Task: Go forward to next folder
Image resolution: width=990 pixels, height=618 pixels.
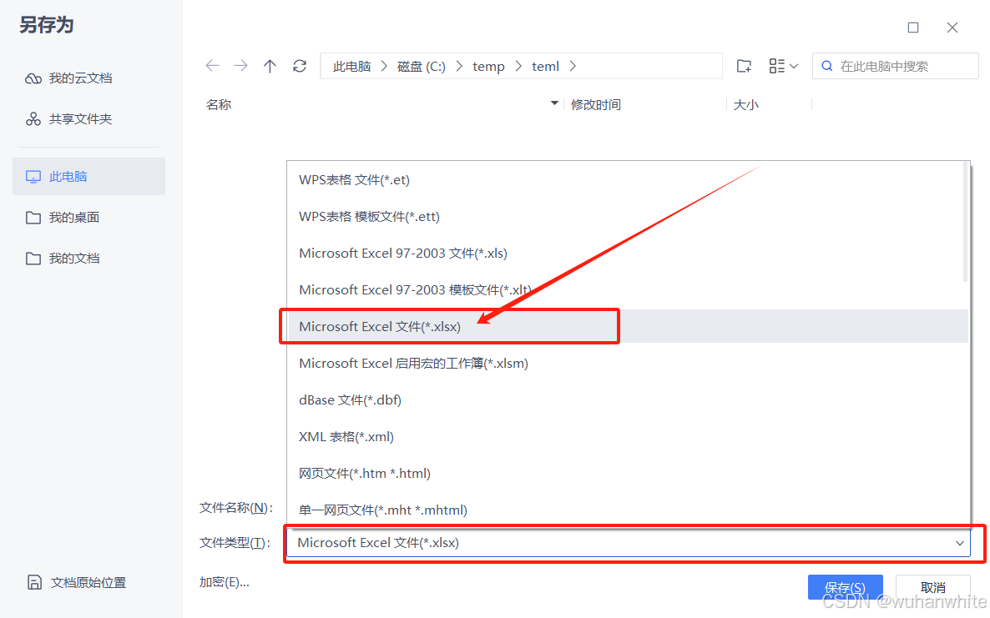Action: (240, 66)
